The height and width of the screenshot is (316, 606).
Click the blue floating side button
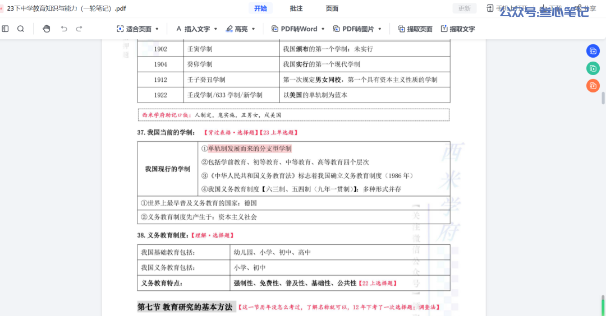[x=593, y=51]
